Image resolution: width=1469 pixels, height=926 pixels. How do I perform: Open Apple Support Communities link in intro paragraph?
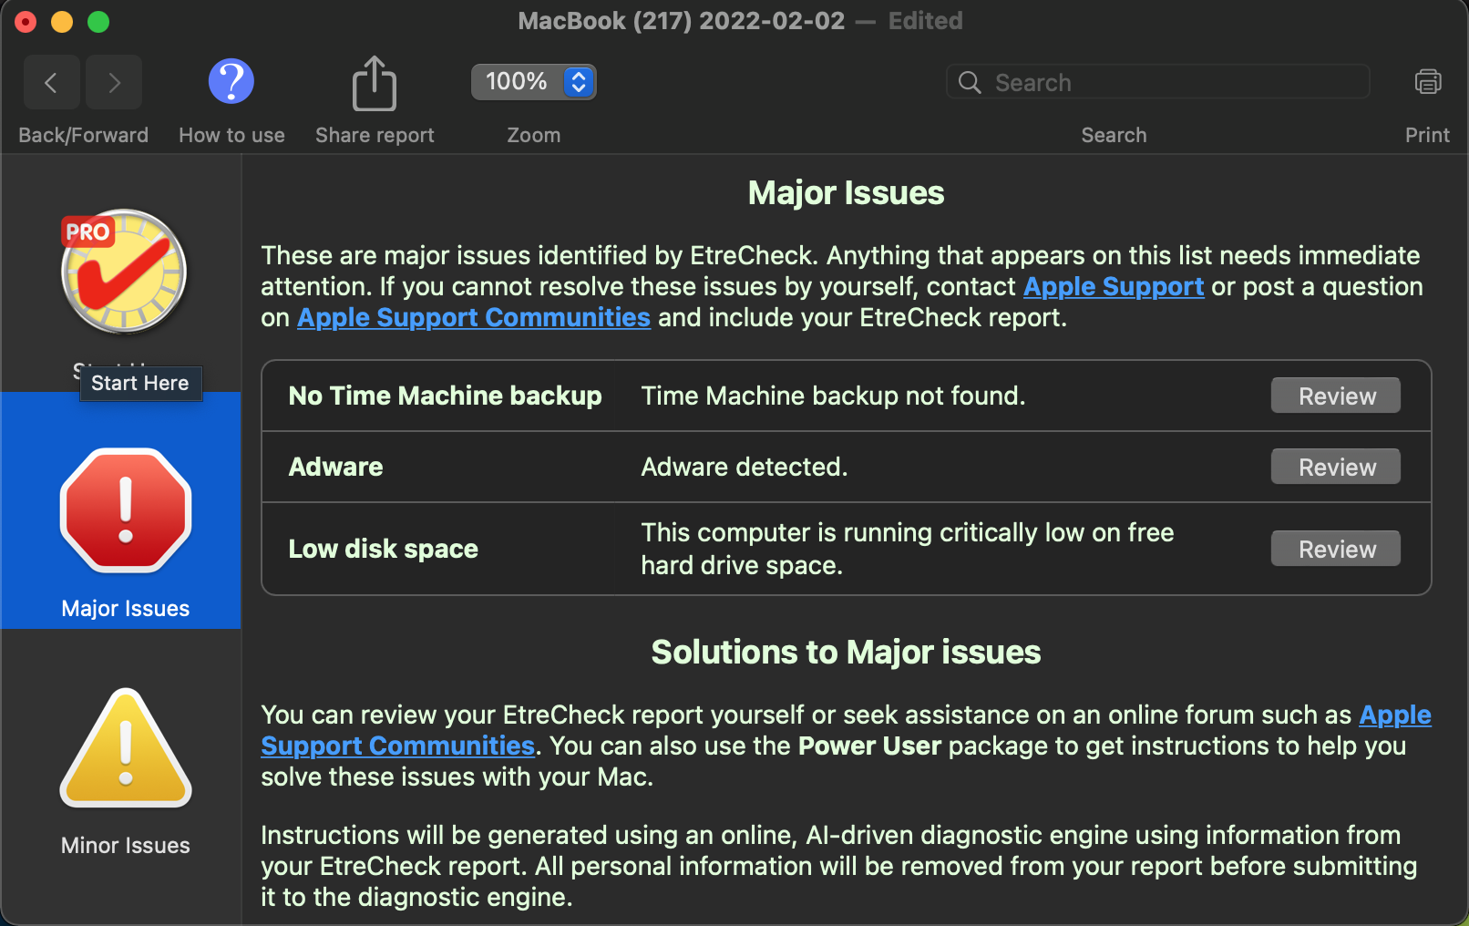click(x=474, y=317)
